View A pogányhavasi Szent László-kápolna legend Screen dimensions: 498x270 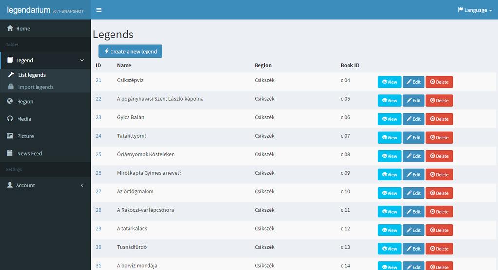(x=389, y=100)
